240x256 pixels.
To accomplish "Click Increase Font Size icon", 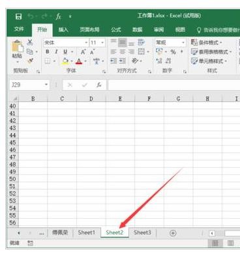I will [83, 52].
